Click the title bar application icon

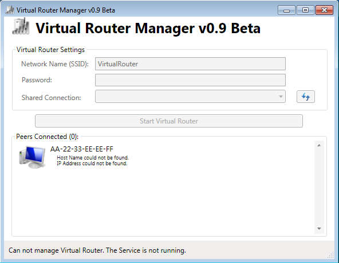tap(10, 10)
